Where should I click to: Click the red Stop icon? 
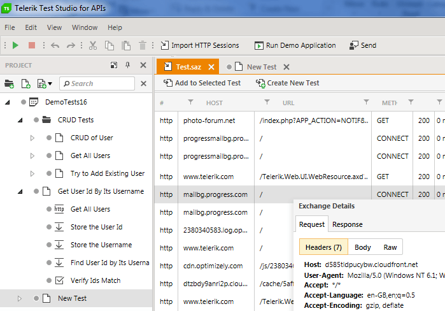(x=32, y=45)
